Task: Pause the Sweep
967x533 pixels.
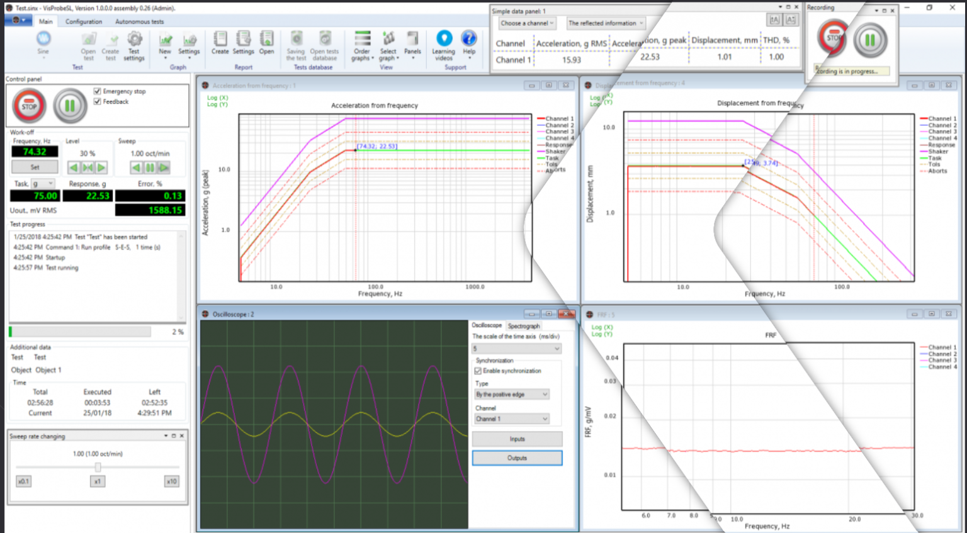Action: click(x=150, y=167)
